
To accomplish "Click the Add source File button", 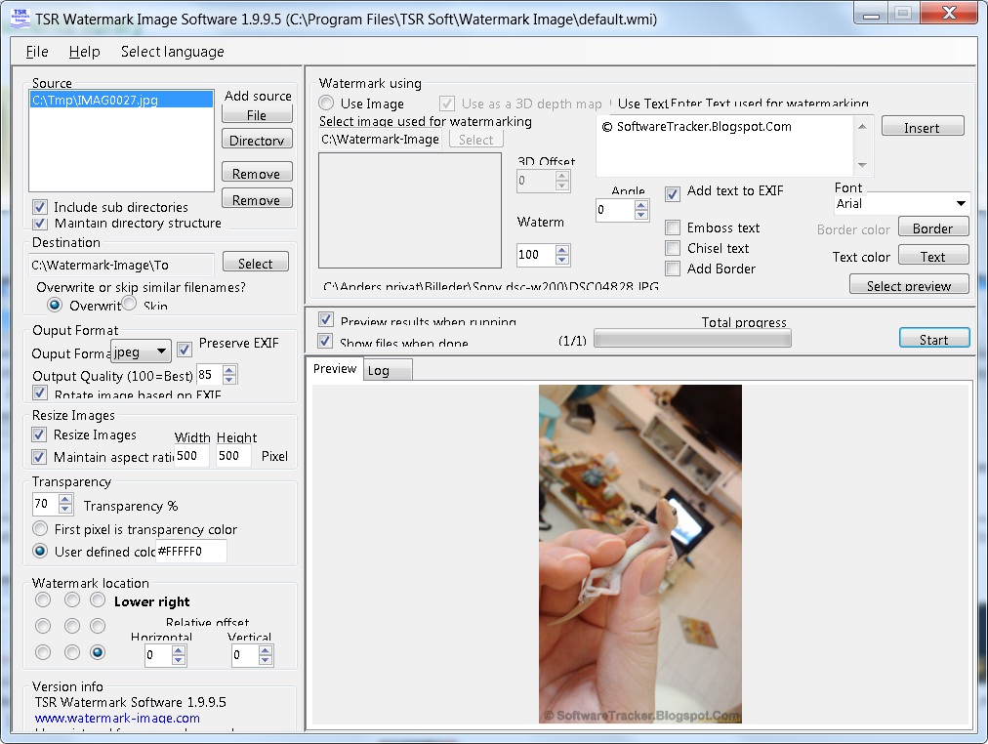I will point(257,114).
